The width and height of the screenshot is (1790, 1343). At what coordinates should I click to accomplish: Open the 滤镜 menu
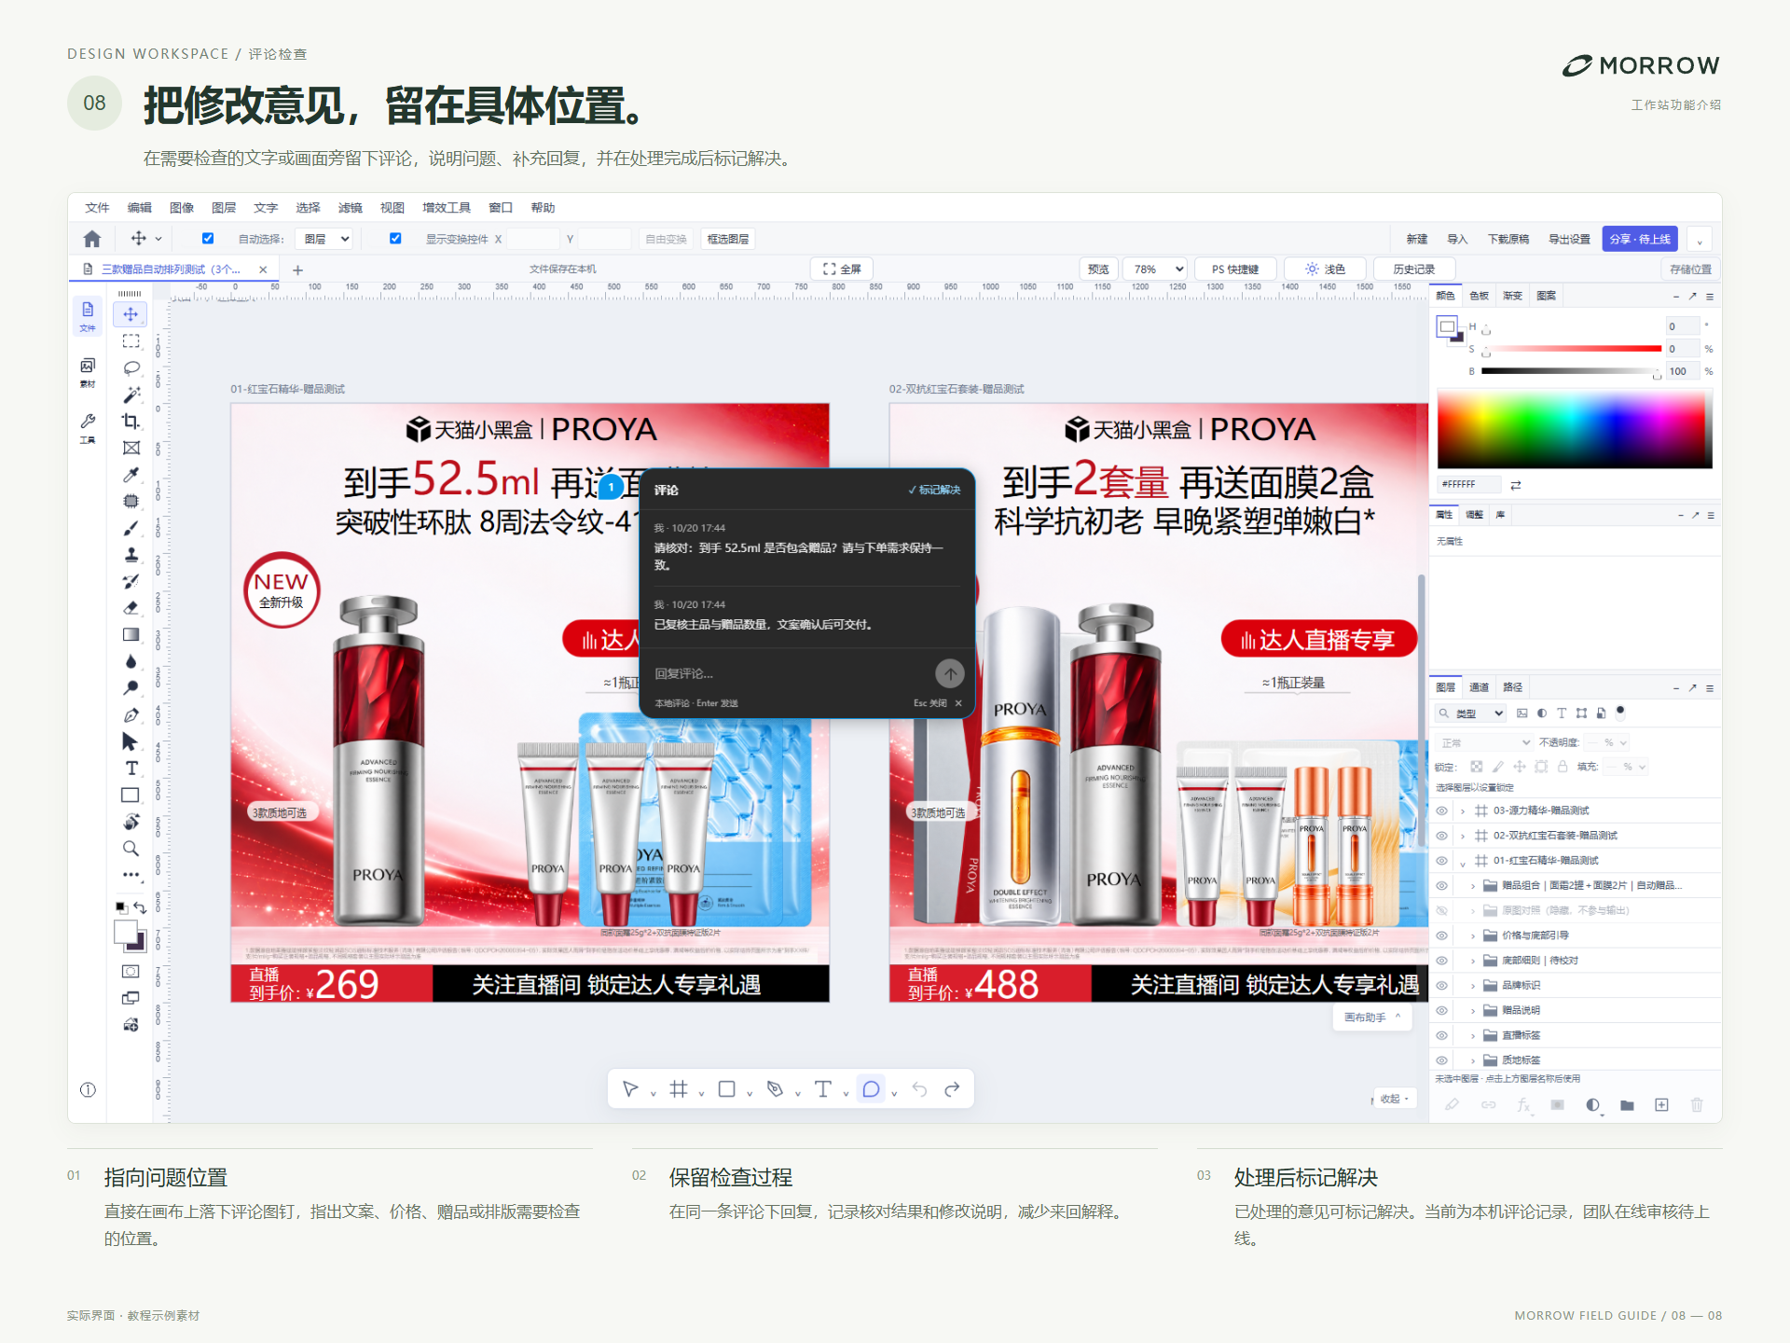351,208
